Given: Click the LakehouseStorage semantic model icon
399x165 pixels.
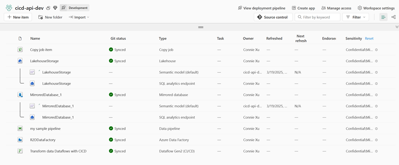Looking at the screenshot, I should [32, 72].
